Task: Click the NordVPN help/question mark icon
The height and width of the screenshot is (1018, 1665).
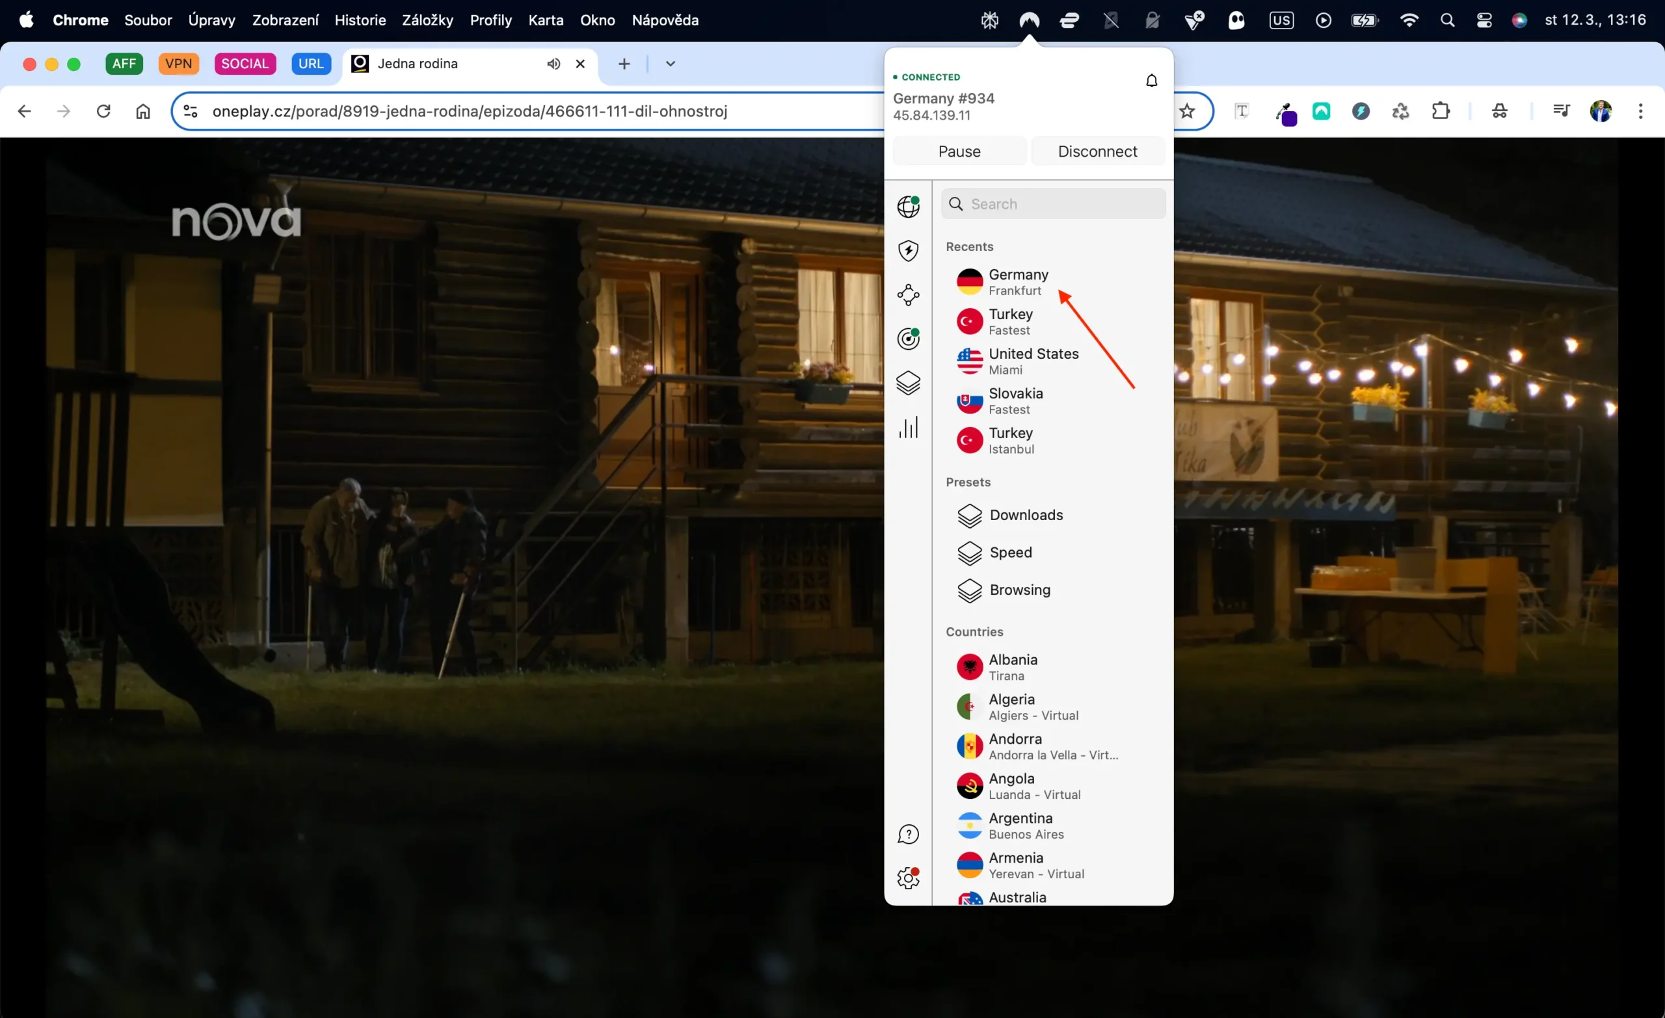Action: pyautogui.click(x=909, y=835)
